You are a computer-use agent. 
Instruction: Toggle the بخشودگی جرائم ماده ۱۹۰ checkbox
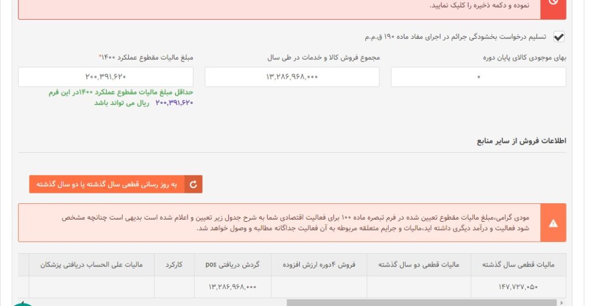click(559, 37)
